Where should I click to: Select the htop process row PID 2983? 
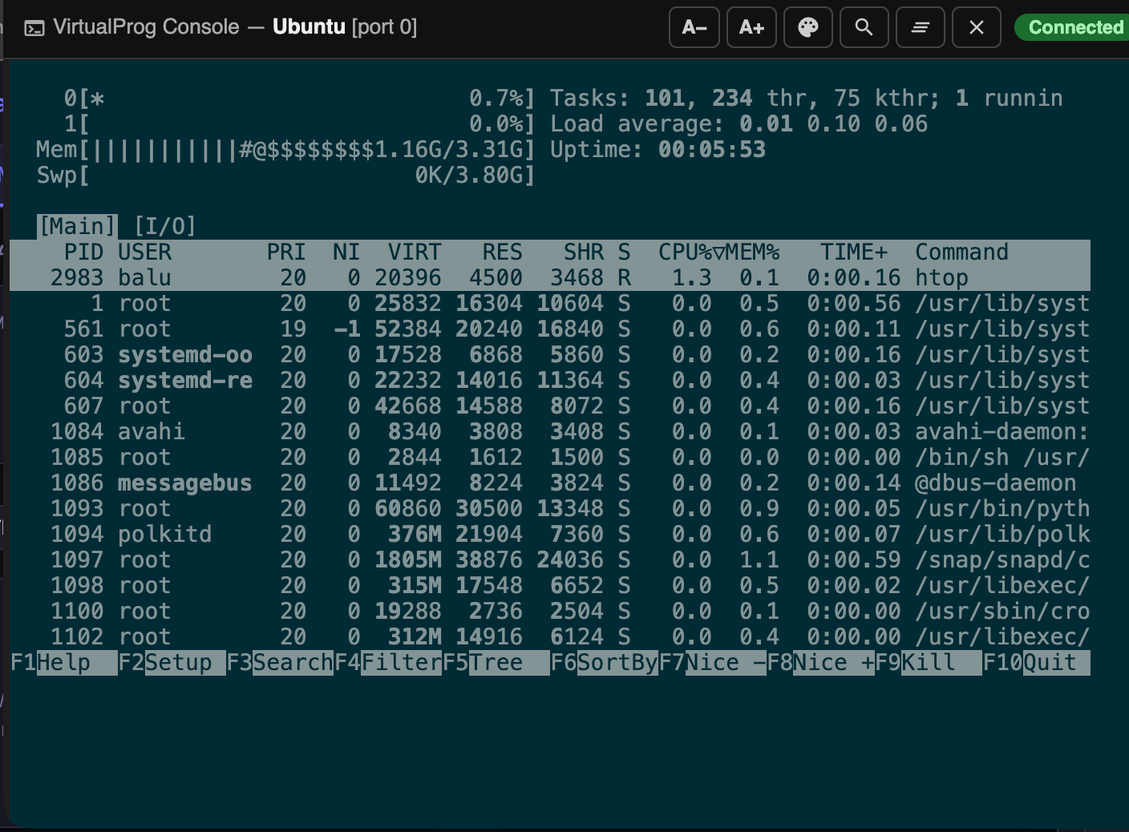(x=550, y=277)
